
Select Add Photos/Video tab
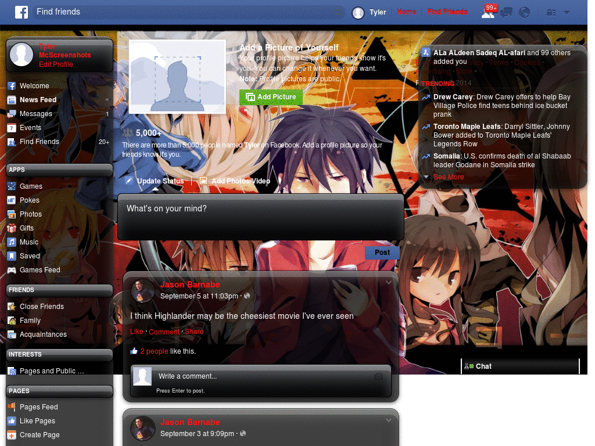[235, 181]
